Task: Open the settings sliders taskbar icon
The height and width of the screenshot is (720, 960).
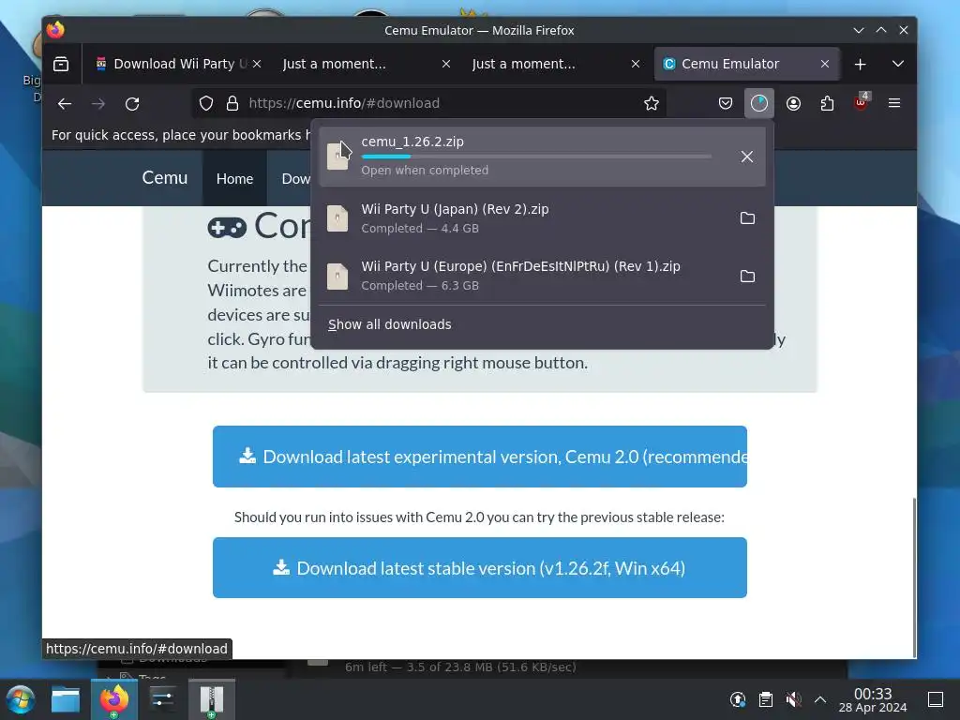Action: 162,699
